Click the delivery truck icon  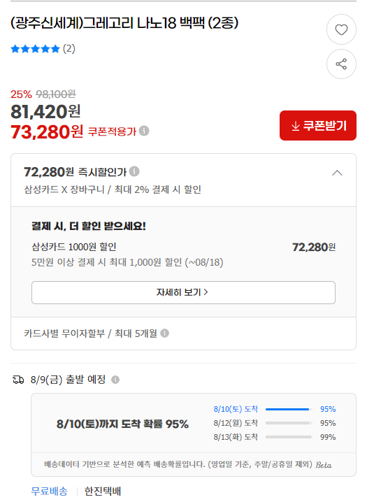(18, 380)
